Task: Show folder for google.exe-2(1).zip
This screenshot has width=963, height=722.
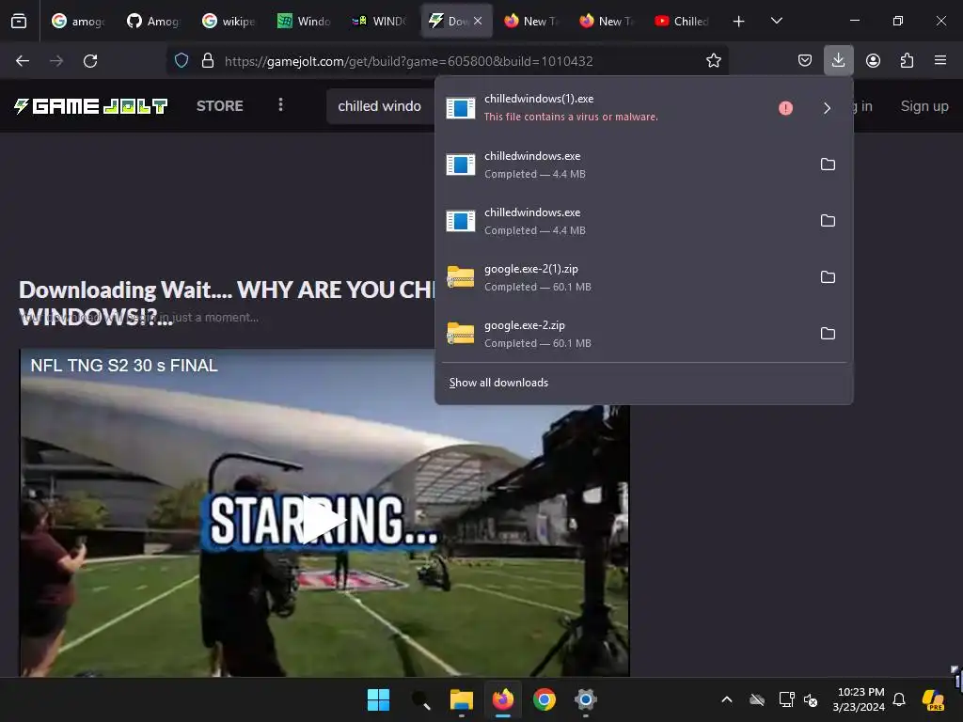Action: (x=828, y=277)
